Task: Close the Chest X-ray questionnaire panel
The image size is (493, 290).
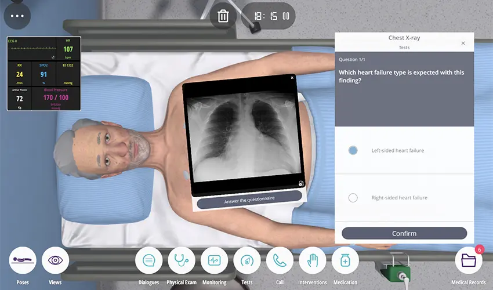Action: tap(463, 43)
